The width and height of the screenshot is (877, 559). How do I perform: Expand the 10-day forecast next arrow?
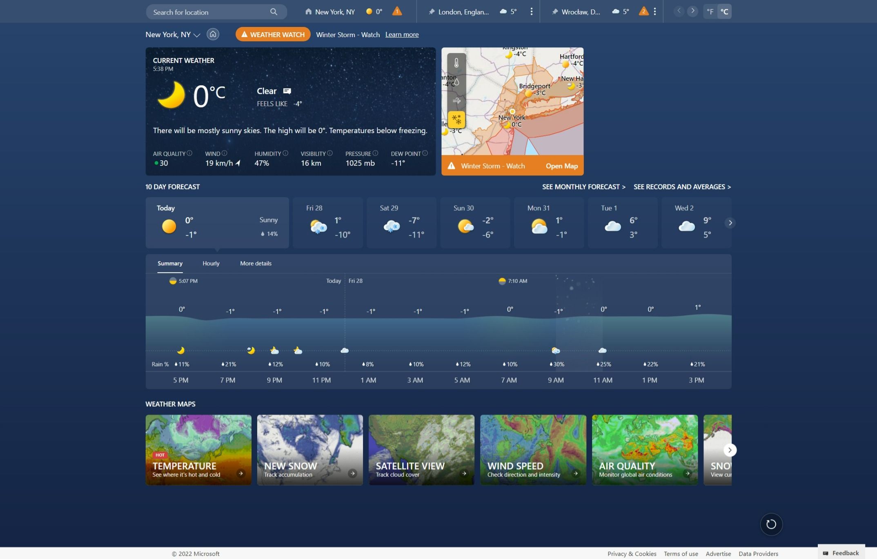coord(730,222)
